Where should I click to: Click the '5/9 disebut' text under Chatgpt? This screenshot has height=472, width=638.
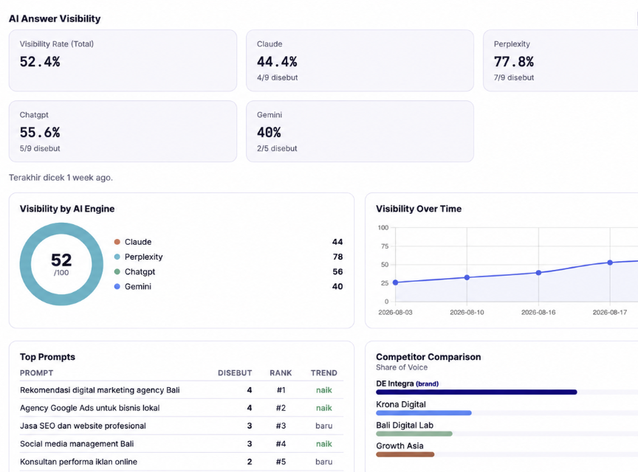40,149
